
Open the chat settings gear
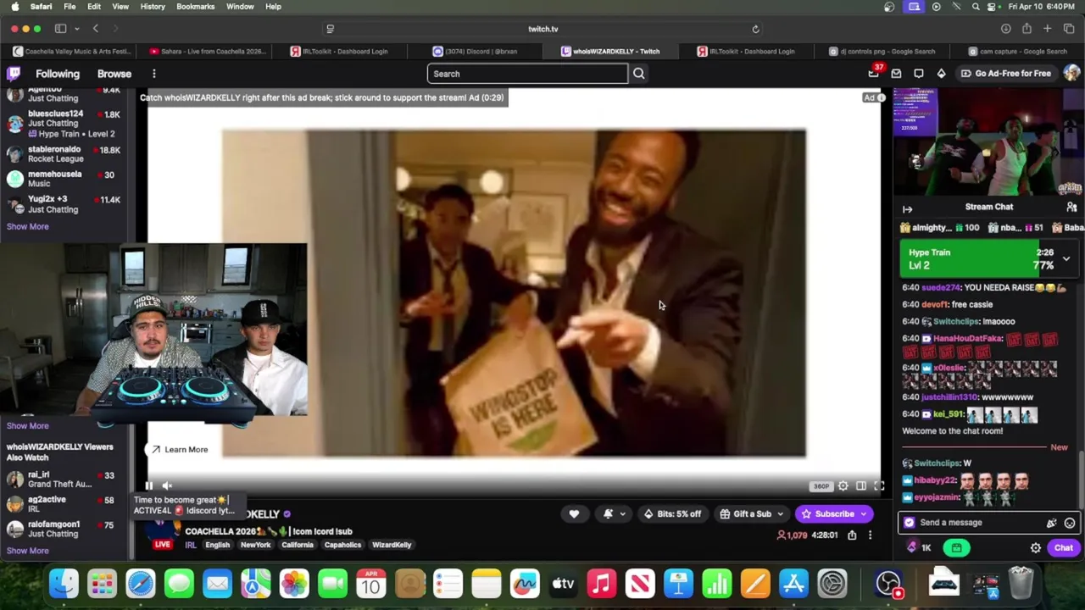(1035, 548)
